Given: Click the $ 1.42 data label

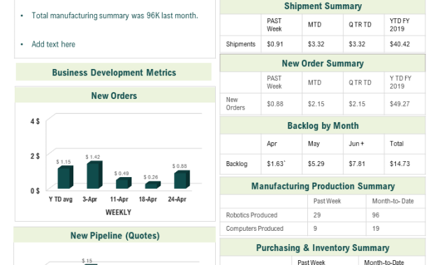Looking at the screenshot, I should 93,157.
